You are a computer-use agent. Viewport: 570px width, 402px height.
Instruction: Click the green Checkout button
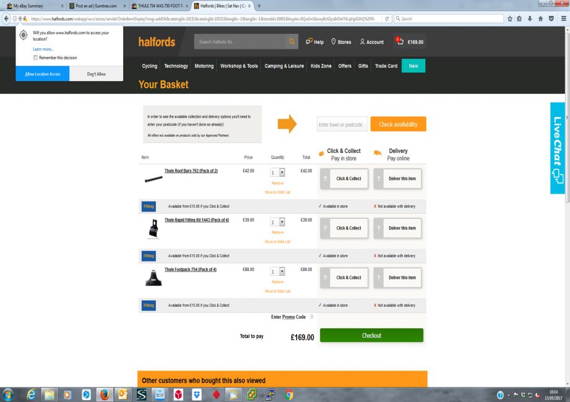tap(371, 335)
